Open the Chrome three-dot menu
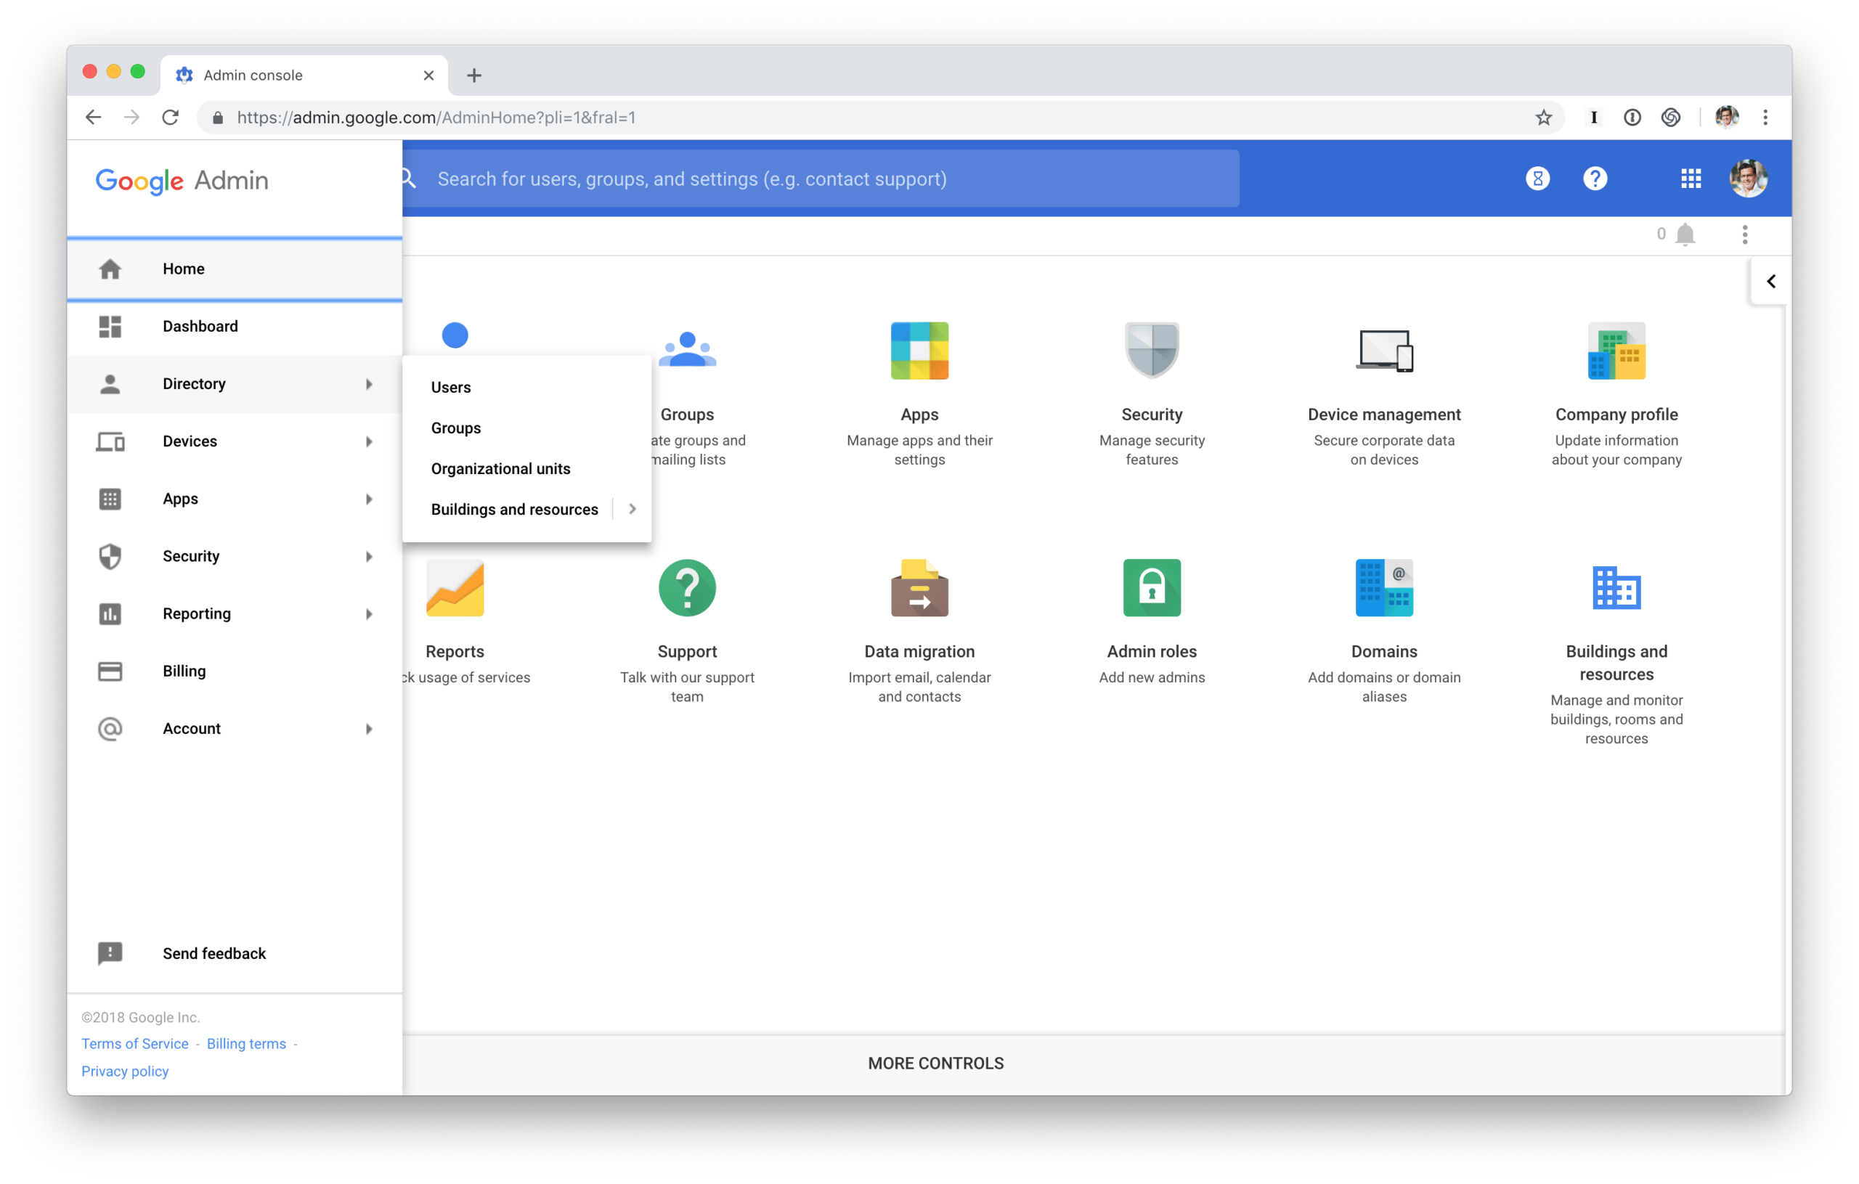The height and width of the screenshot is (1184, 1859). 1765,118
